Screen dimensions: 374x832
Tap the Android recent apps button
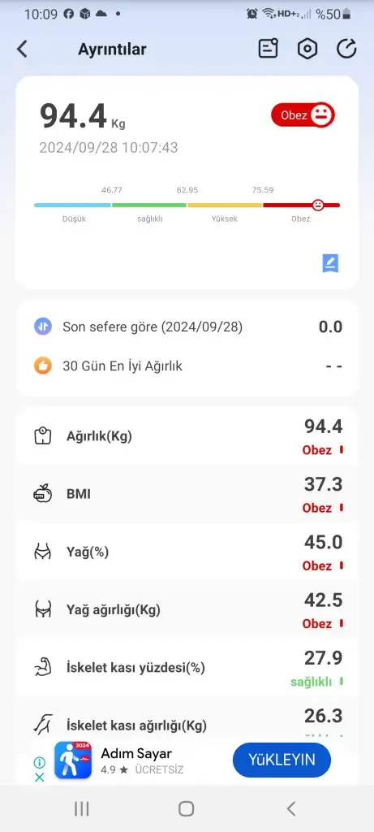[x=82, y=808]
